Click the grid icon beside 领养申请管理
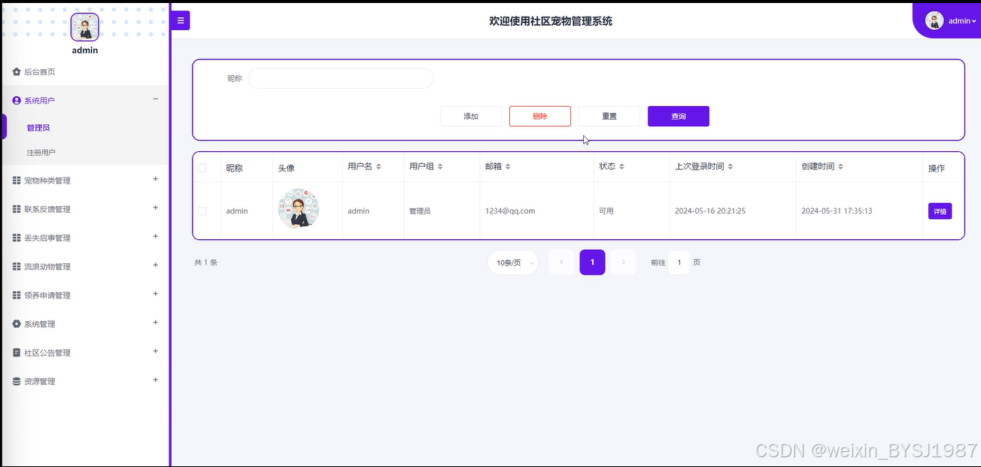The image size is (981, 467). (x=17, y=296)
